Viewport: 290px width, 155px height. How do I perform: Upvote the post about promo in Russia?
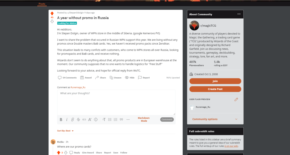(x=52, y=13)
